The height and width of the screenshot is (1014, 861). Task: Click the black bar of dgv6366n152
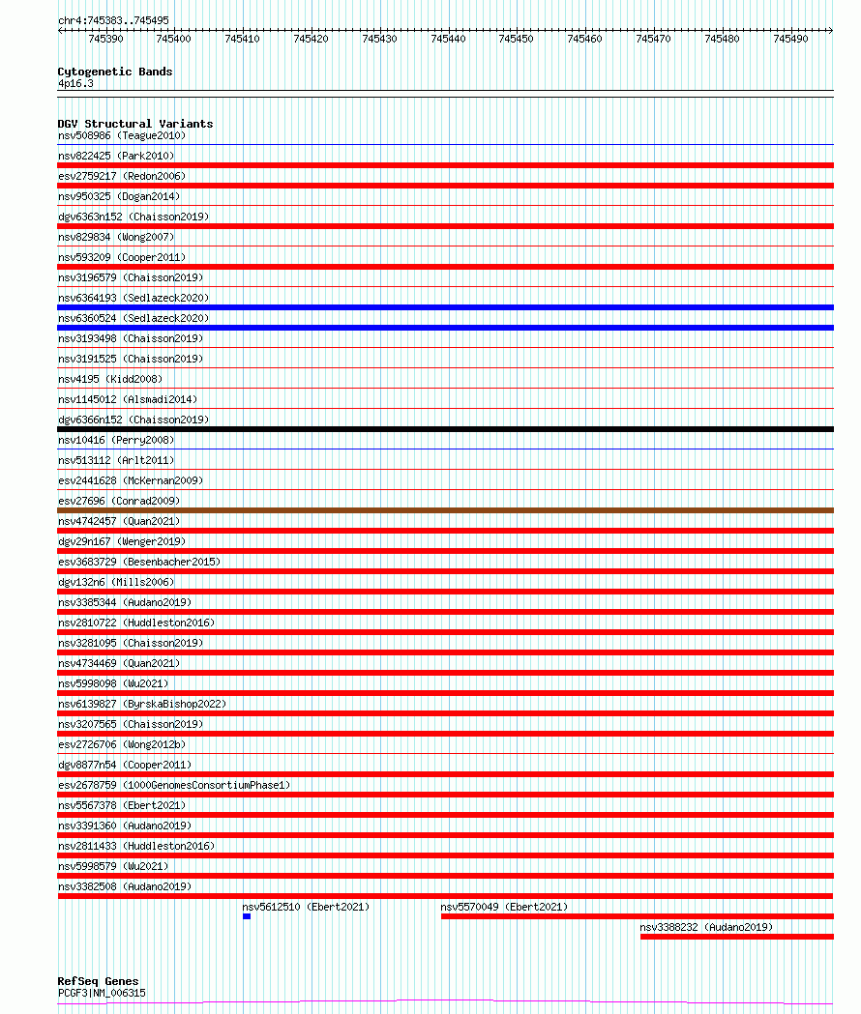(445, 429)
